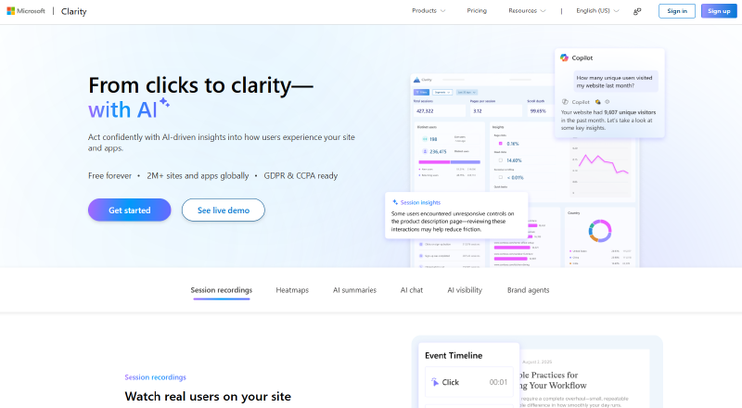
Task: Click the Microsoft logo
Action: (26, 11)
